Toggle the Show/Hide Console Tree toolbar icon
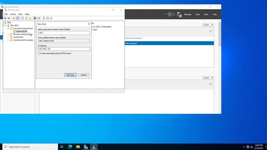This screenshot has width=267, height=150. tap(18, 18)
